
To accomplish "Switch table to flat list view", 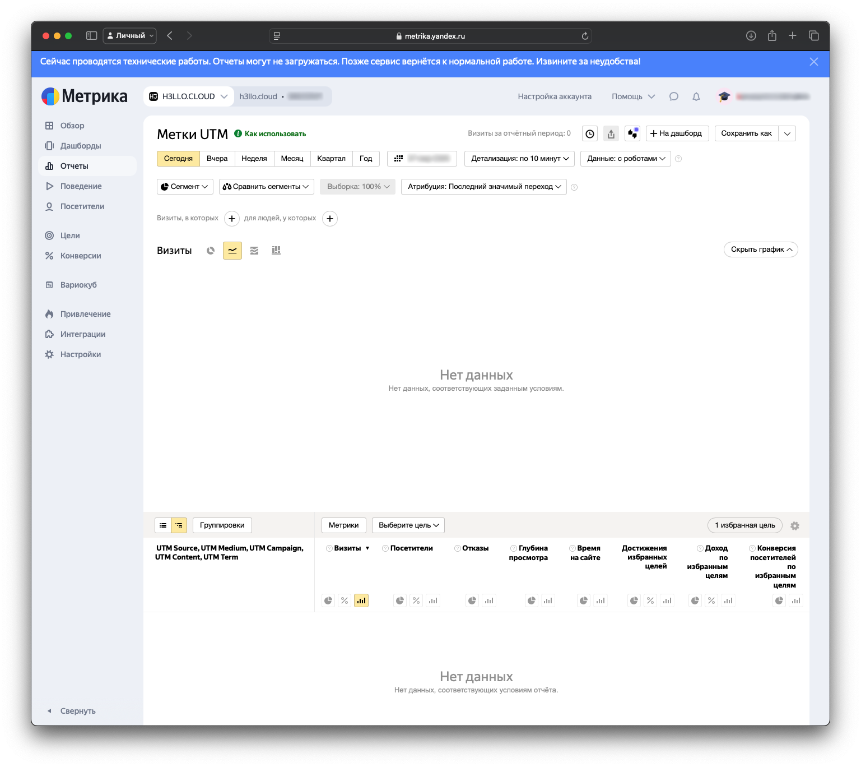I will (163, 525).
